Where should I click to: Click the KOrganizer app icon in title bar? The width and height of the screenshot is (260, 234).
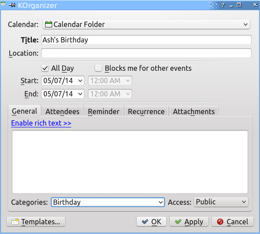(x=3, y=4)
